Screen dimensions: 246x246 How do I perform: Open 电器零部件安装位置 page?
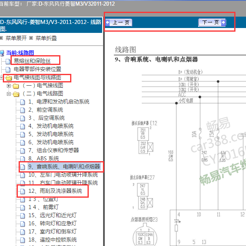click(38, 69)
